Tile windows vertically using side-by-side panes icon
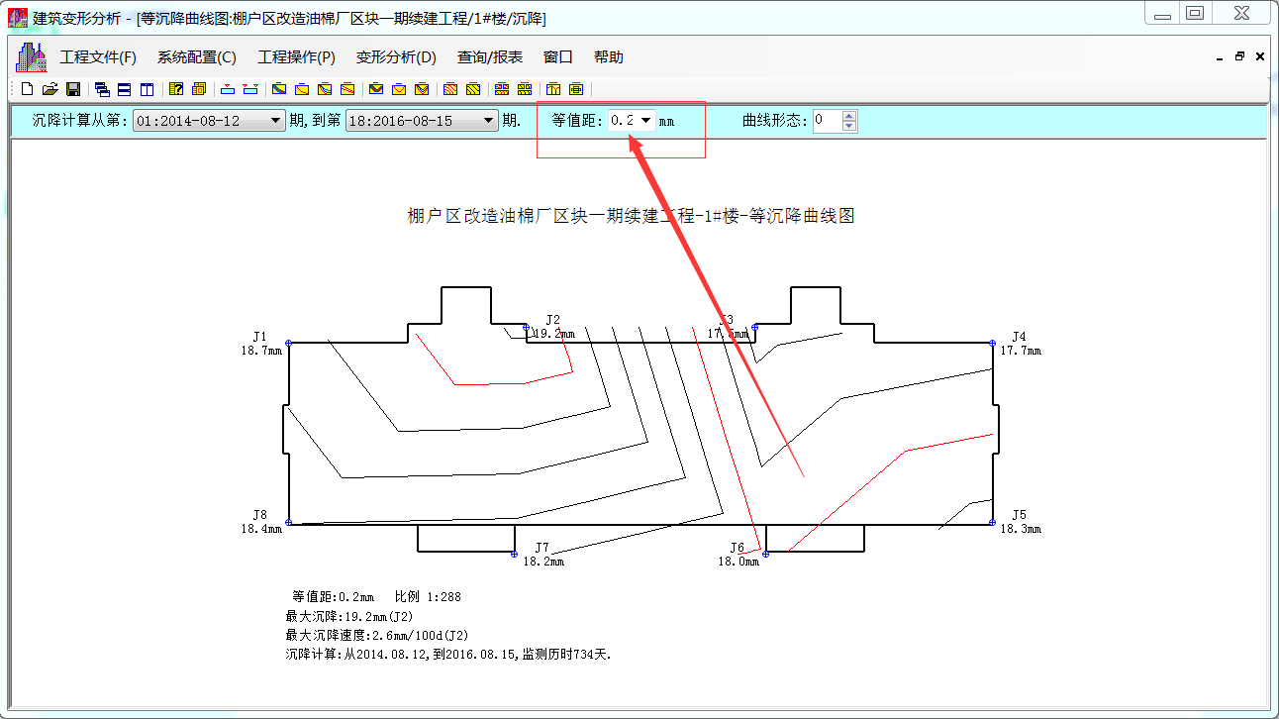This screenshot has height=719, width=1279. [x=147, y=89]
